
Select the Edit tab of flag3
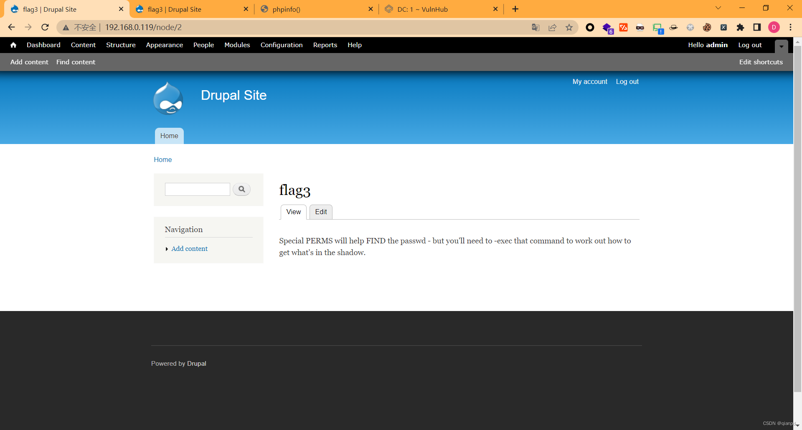pos(321,212)
